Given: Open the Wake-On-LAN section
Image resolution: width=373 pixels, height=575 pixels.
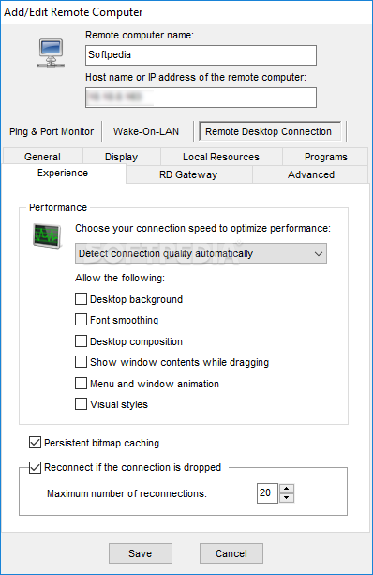Looking at the screenshot, I should [x=146, y=131].
